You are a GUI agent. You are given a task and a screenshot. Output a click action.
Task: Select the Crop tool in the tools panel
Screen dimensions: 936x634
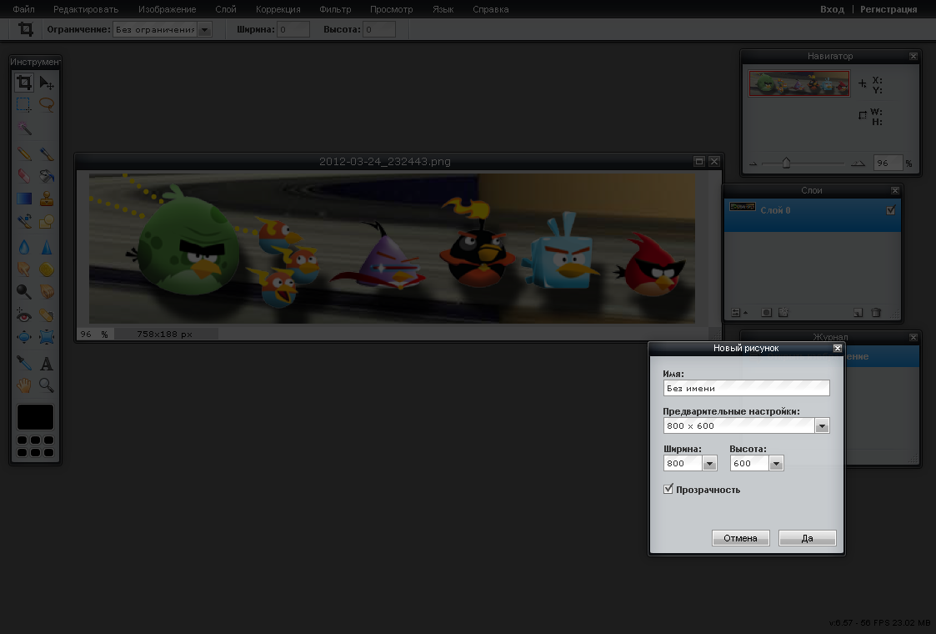(24, 82)
